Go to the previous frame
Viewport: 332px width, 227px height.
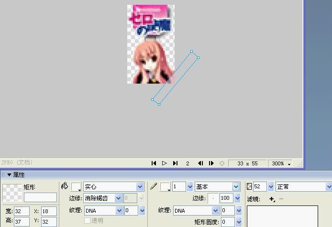pyautogui.click(x=200, y=163)
